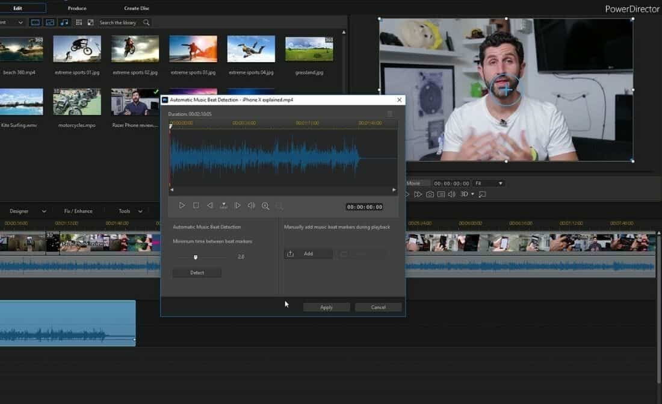Click the library panel scroll up arrow

[344, 32]
